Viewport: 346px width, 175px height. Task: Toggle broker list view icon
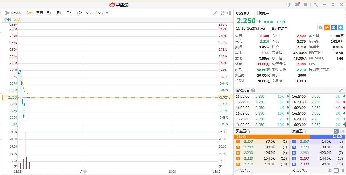(336, 170)
